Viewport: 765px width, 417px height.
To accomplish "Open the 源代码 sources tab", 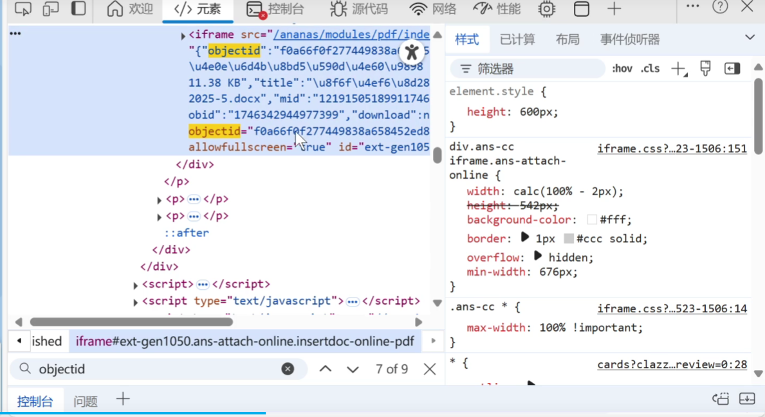I will click(x=359, y=9).
